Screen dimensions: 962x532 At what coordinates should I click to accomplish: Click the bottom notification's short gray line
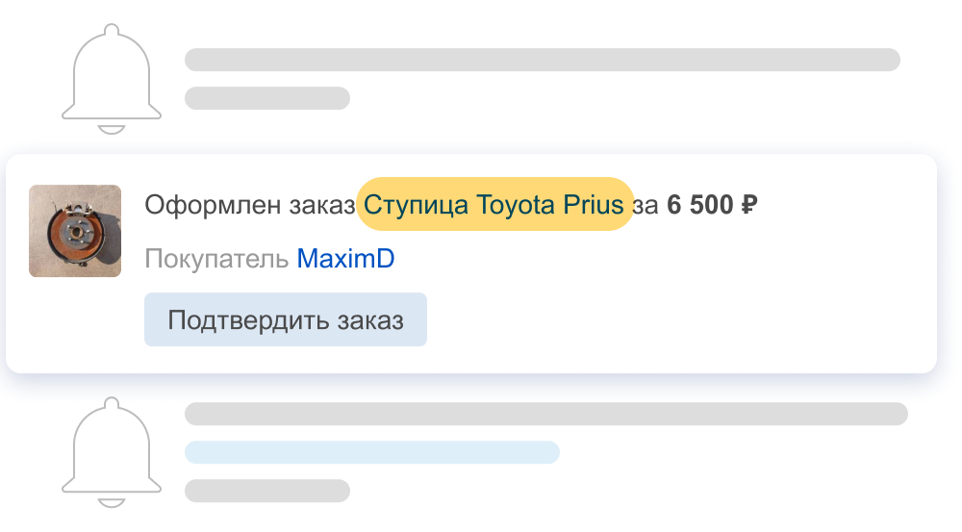pyautogui.click(x=266, y=491)
